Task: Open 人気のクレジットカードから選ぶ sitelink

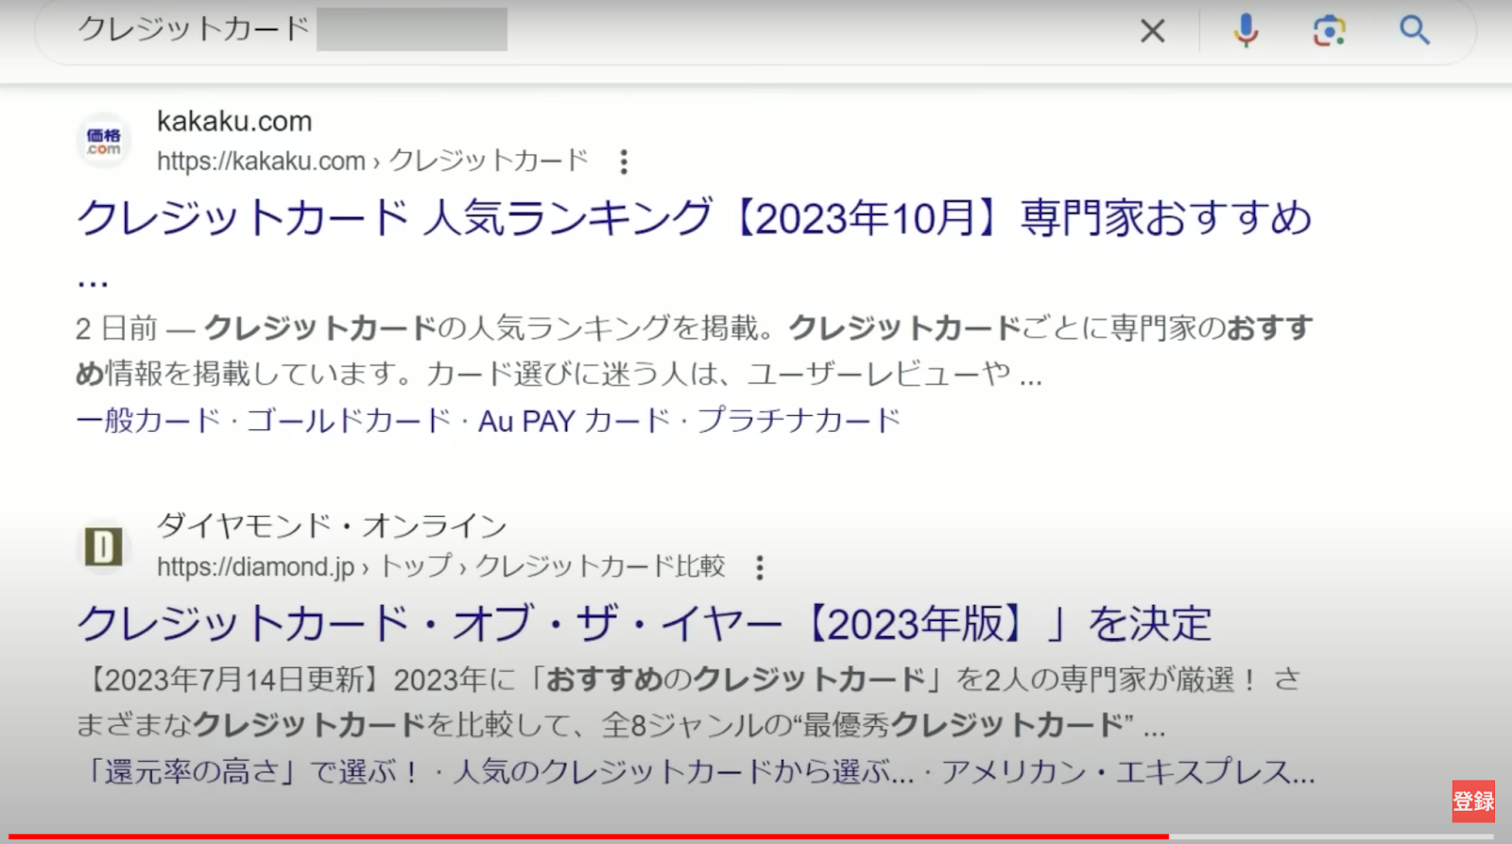Action: 684,771
